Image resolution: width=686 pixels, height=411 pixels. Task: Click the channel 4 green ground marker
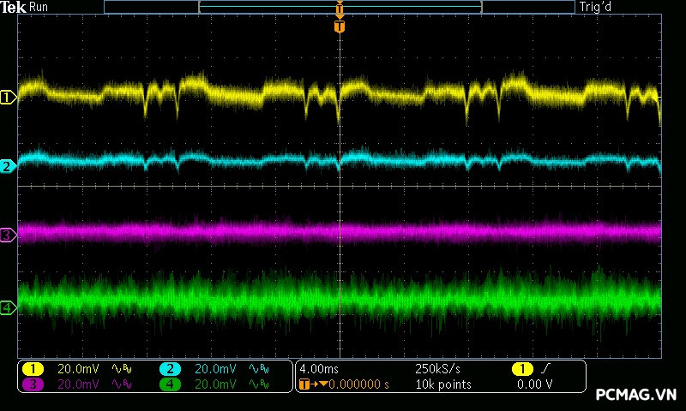point(8,307)
